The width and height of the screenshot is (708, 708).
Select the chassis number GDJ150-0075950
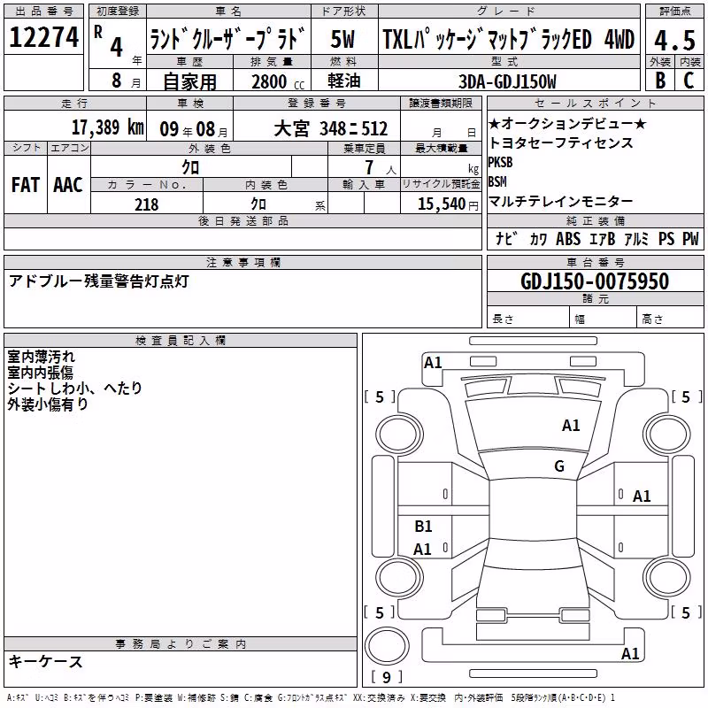click(595, 281)
